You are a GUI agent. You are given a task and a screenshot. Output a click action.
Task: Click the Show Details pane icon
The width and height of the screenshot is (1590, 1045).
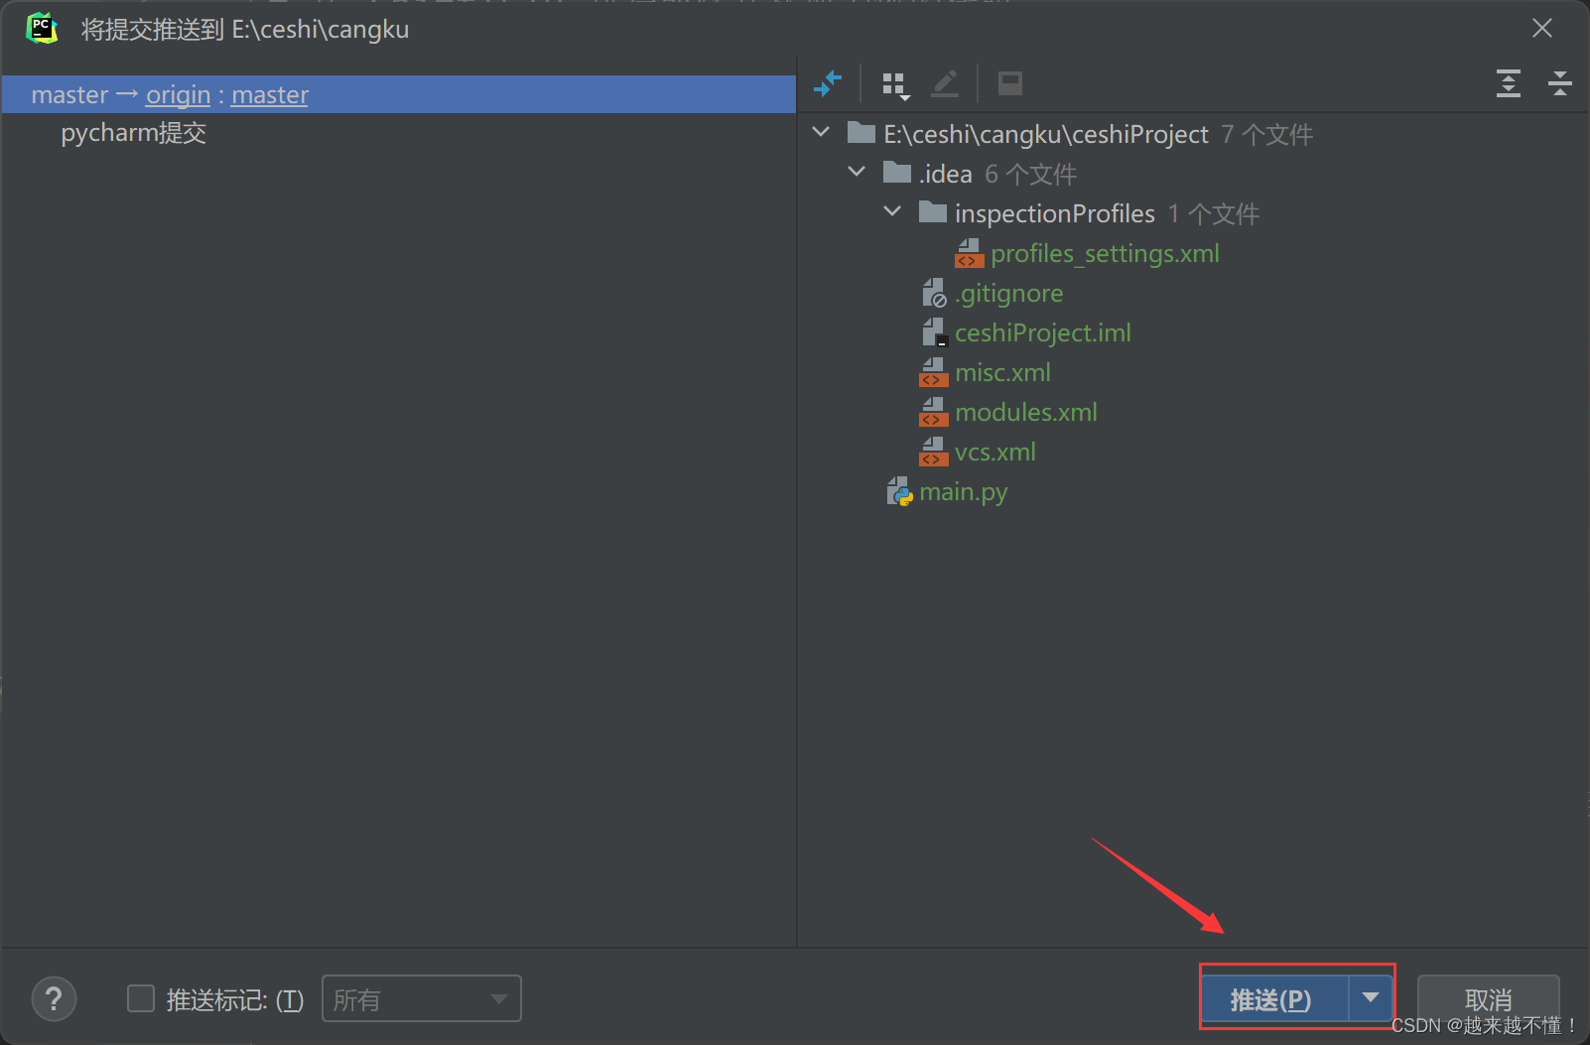click(x=1010, y=84)
